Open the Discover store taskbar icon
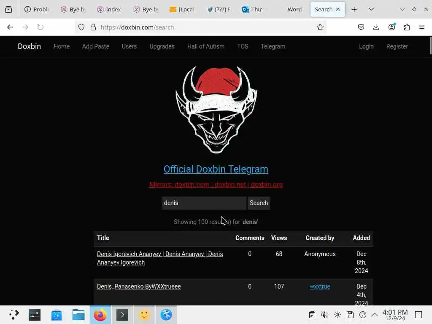Screen dimensions: 432x324 pyautogui.click(x=57, y=315)
